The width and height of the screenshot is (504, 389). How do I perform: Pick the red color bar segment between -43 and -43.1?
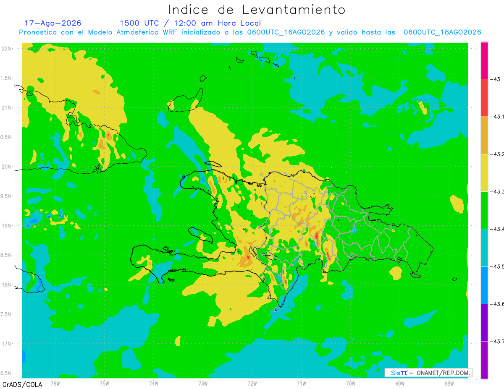pyautogui.click(x=484, y=98)
